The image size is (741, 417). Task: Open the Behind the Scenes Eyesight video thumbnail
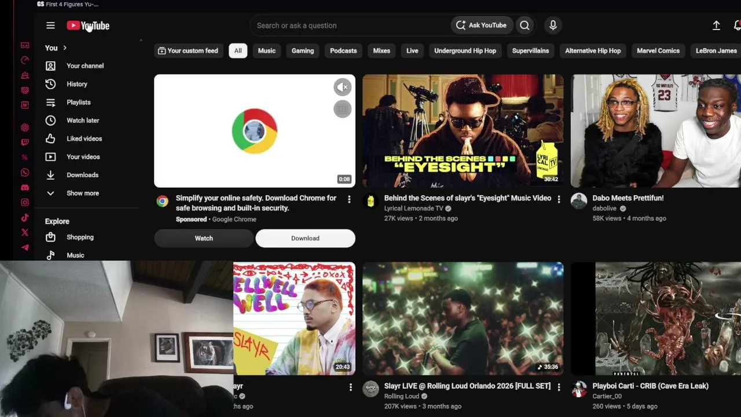(463, 131)
